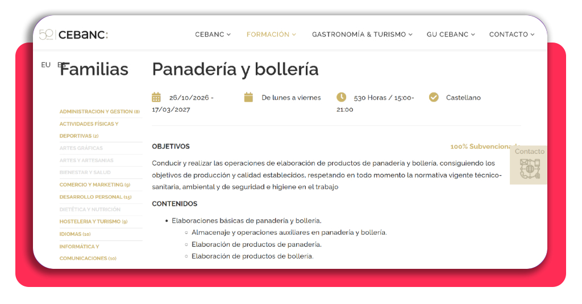The height and width of the screenshot is (304, 582).
Task: Click the Contacto widget label
Action: 530,151
